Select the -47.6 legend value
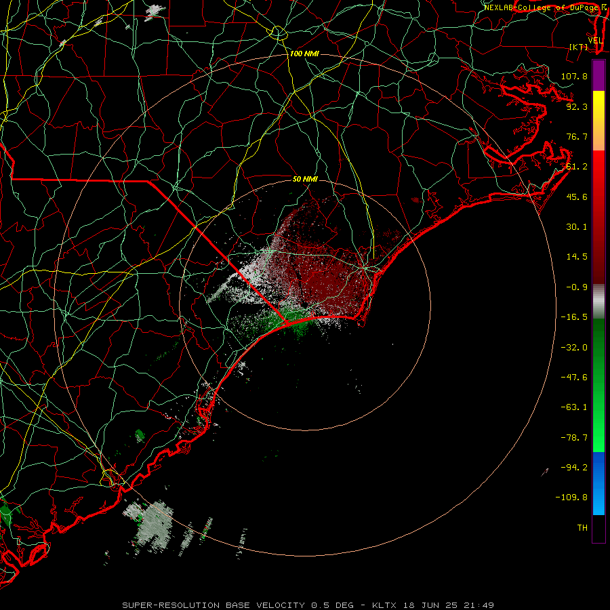 coord(574,378)
